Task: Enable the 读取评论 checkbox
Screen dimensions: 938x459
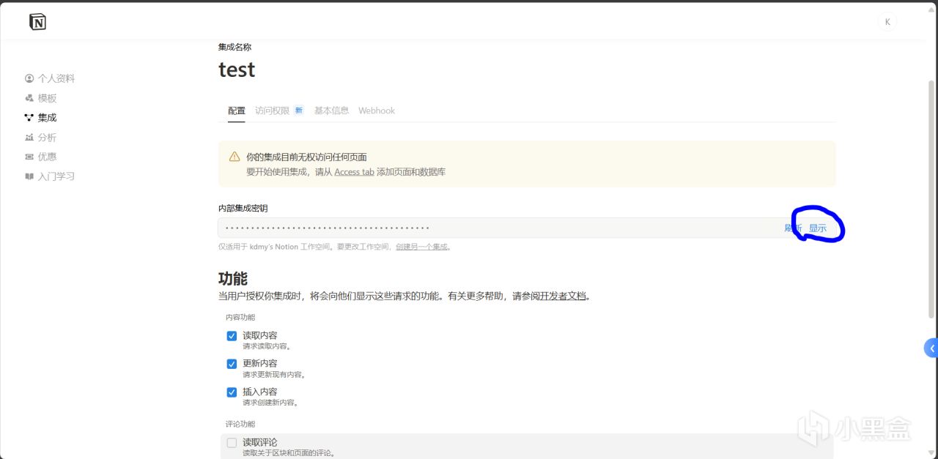Action: [x=232, y=443]
